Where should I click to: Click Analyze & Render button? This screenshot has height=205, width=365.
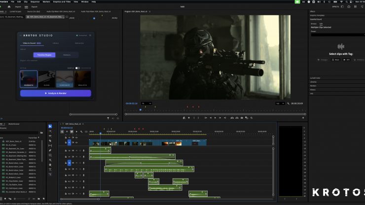click(x=56, y=93)
